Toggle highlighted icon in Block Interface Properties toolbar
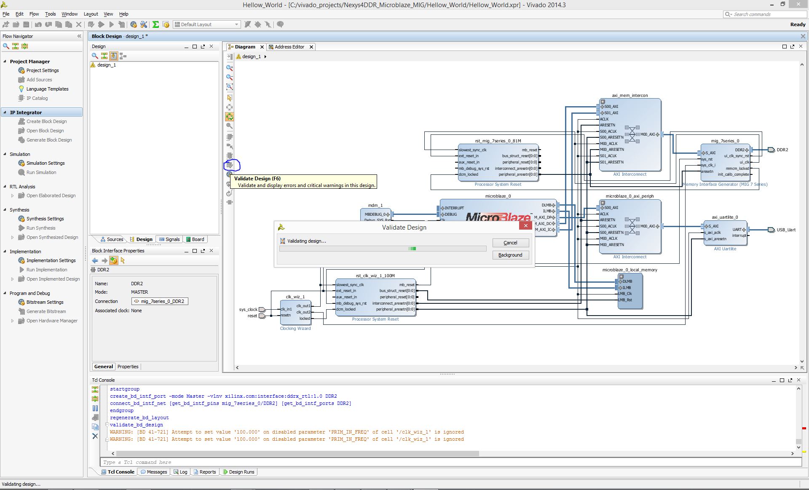This screenshot has height=490, width=809. click(x=113, y=260)
